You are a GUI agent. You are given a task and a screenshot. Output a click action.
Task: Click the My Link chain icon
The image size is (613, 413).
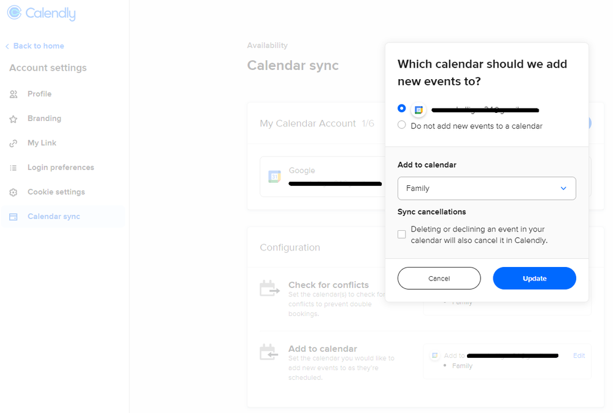click(x=13, y=144)
